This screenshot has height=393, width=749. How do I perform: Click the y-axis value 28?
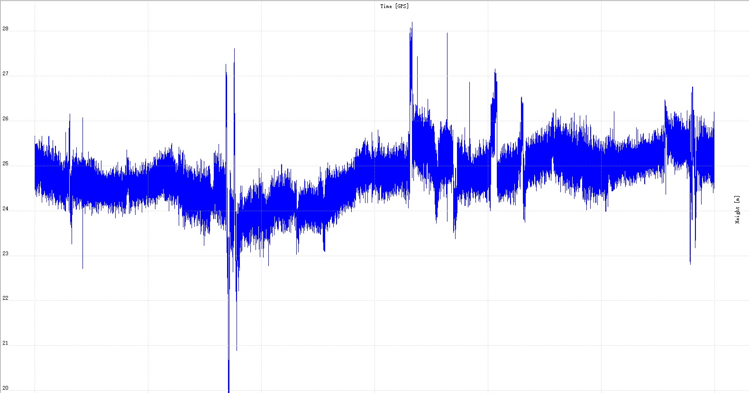coord(6,29)
